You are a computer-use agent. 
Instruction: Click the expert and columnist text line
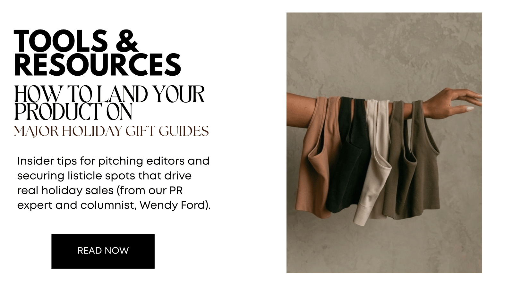114,205
